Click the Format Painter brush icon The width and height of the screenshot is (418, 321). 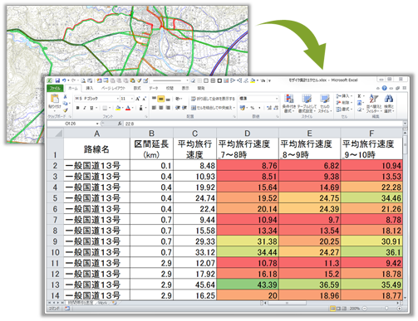(66, 109)
